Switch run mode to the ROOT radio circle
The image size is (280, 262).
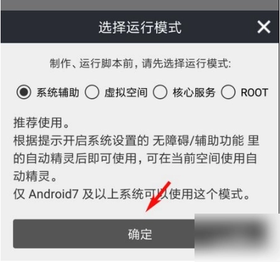click(x=228, y=92)
